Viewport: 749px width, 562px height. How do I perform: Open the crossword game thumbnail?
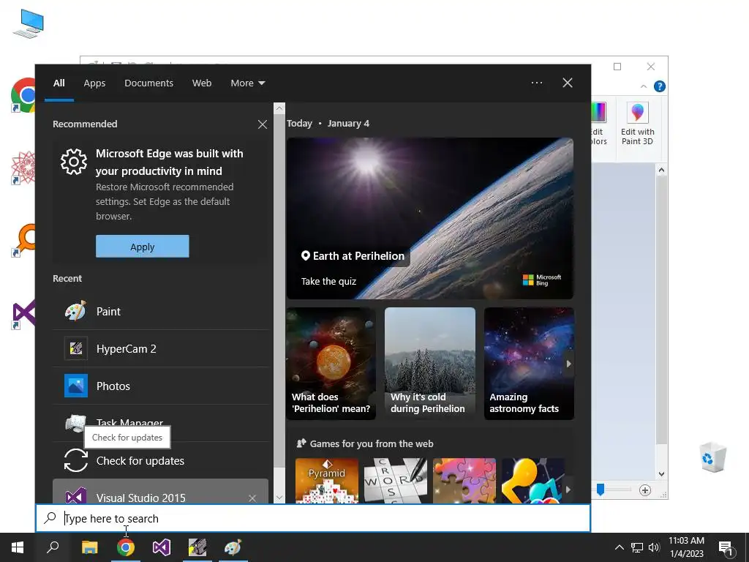[396, 481]
